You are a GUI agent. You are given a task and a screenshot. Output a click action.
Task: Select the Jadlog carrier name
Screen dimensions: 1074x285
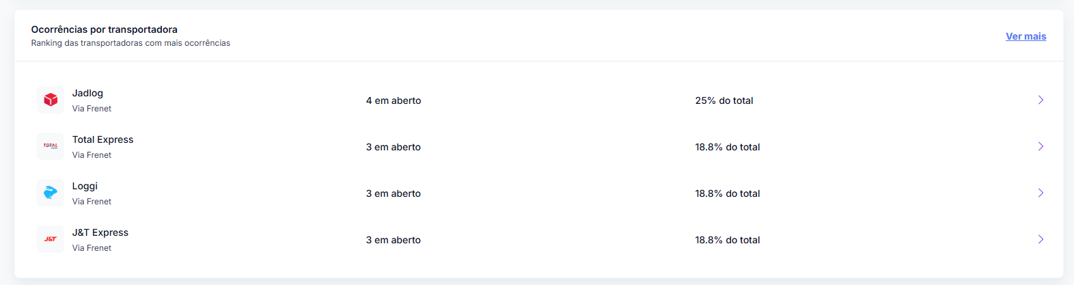click(87, 93)
